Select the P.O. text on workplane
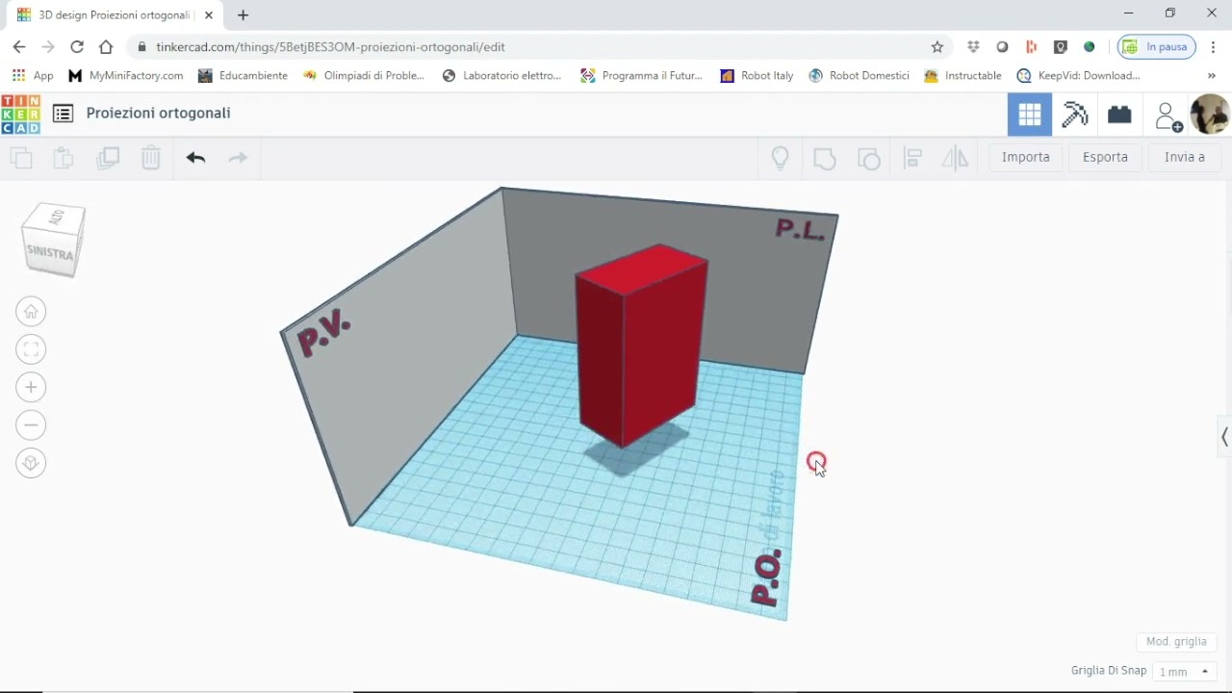 [x=766, y=577]
